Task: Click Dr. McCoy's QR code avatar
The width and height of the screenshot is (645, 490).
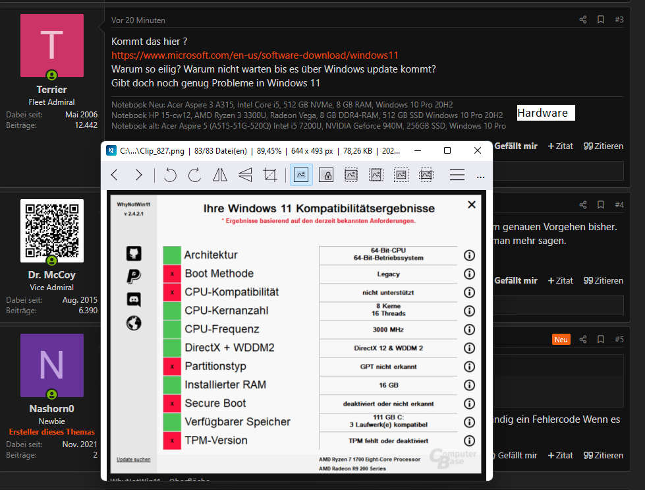Action: point(52,231)
